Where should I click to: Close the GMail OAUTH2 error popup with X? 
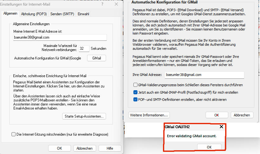pos(221,127)
